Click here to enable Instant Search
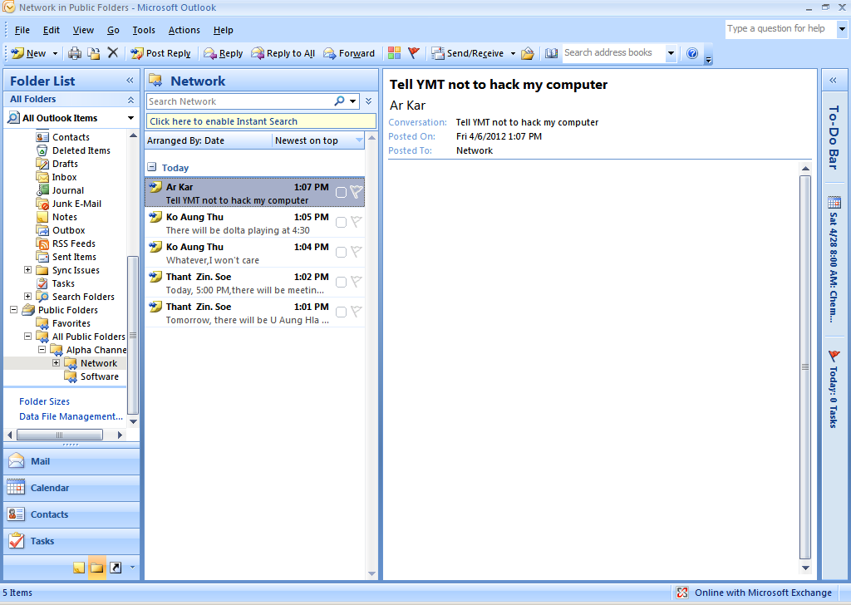 coord(261,121)
